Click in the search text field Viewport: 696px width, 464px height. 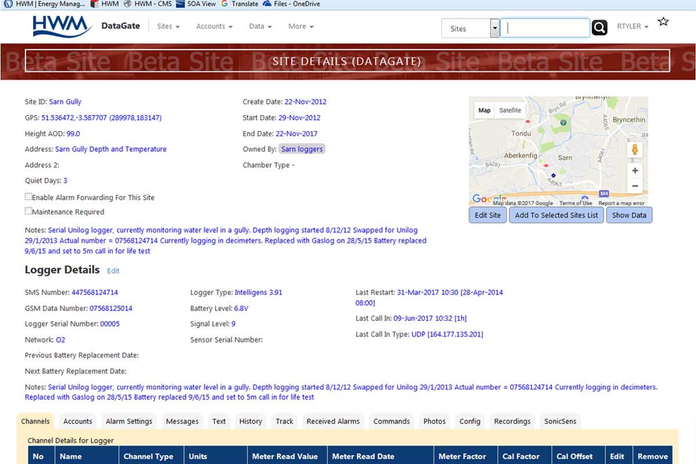click(545, 28)
